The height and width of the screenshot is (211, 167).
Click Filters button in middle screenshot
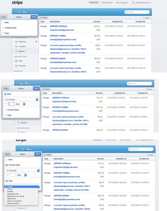(x=46, y=89)
